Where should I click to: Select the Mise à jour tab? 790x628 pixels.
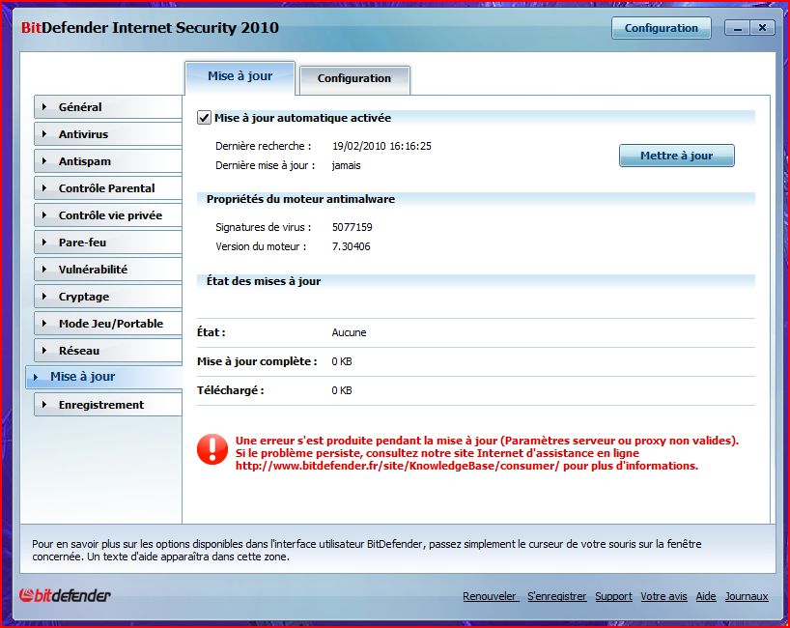[x=240, y=76]
